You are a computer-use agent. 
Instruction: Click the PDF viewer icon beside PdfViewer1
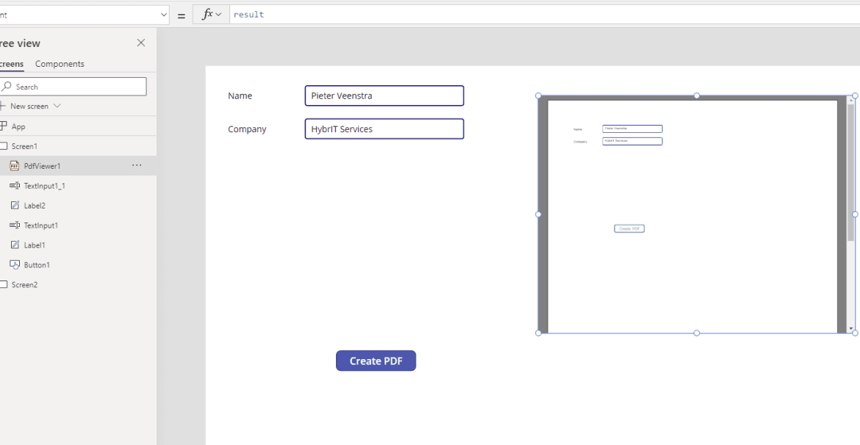click(15, 165)
